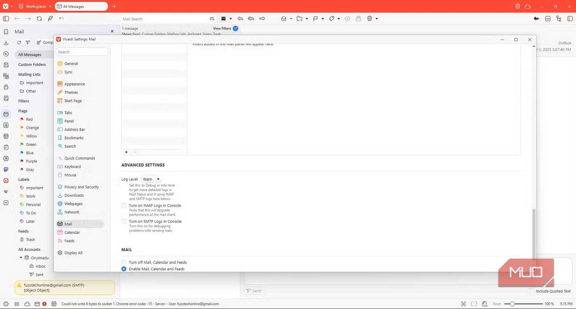Image resolution: width=576 pixels, height=309 pixels.
Task: Reply to the selected message
Action: 240,19
